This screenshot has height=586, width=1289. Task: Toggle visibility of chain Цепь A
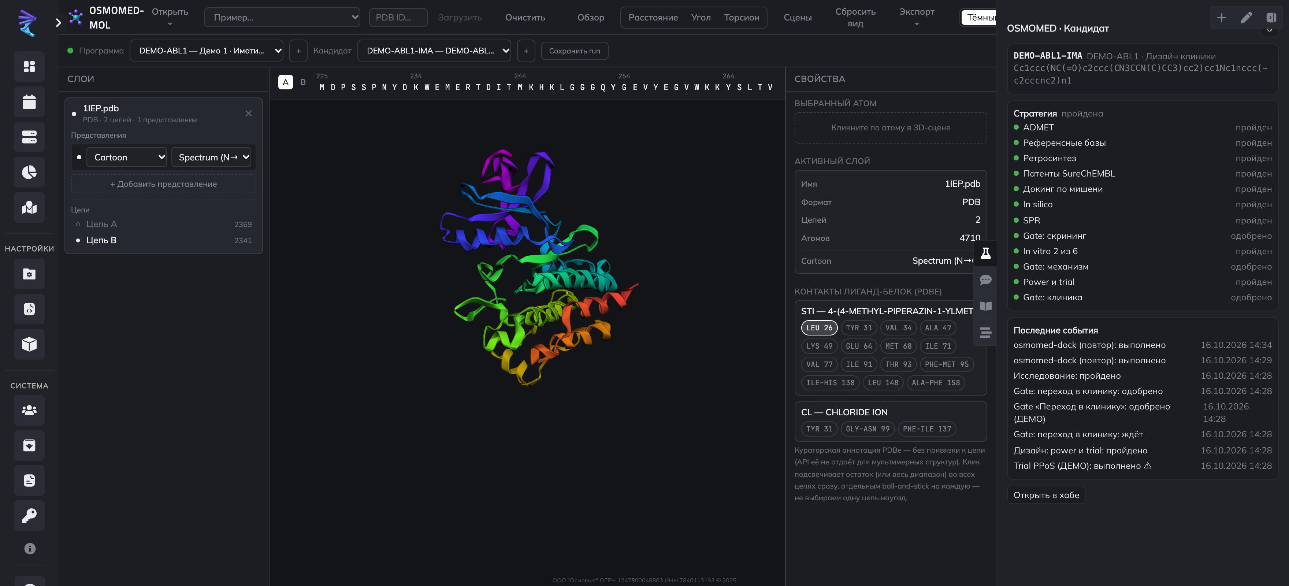coord(78,224)
